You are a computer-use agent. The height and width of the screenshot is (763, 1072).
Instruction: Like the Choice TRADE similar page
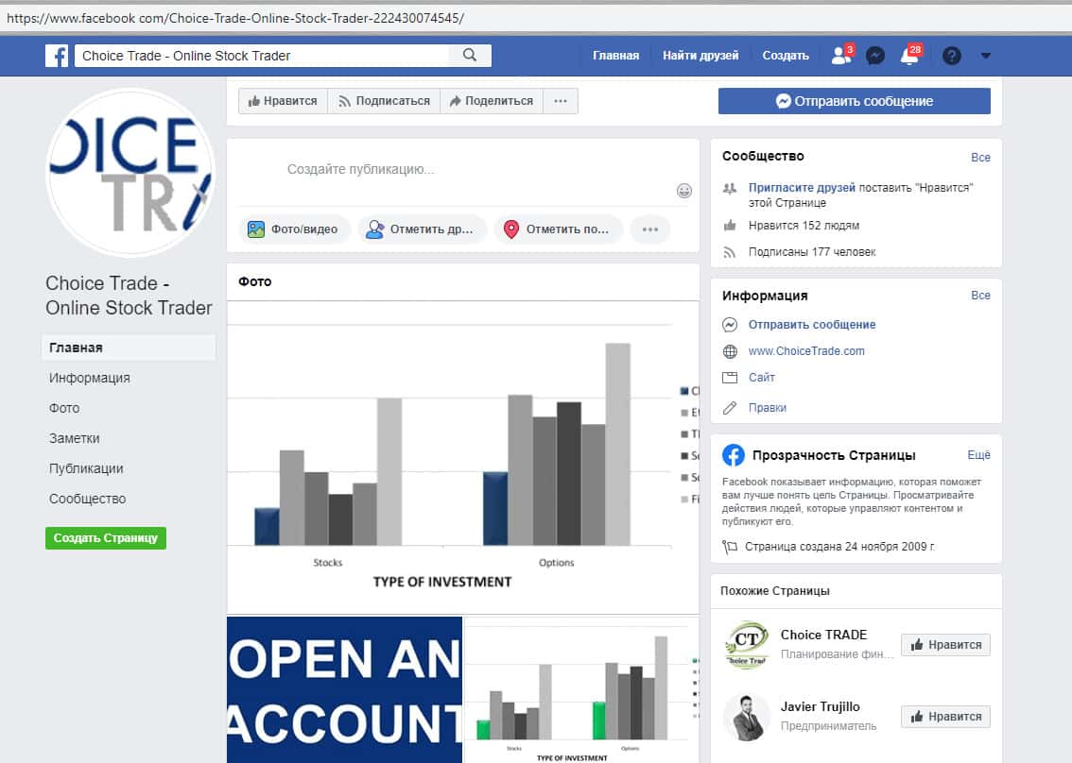[945, 645]
